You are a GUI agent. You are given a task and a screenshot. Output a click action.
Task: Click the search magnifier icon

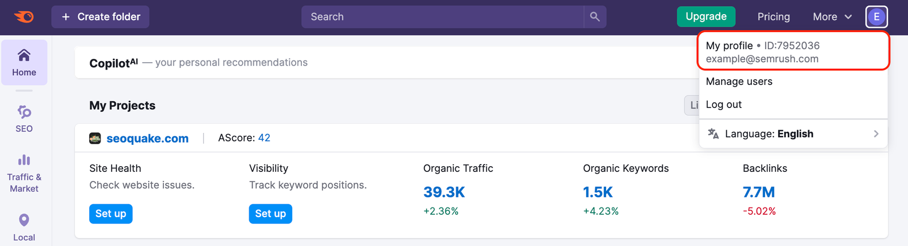pos(595,17)
